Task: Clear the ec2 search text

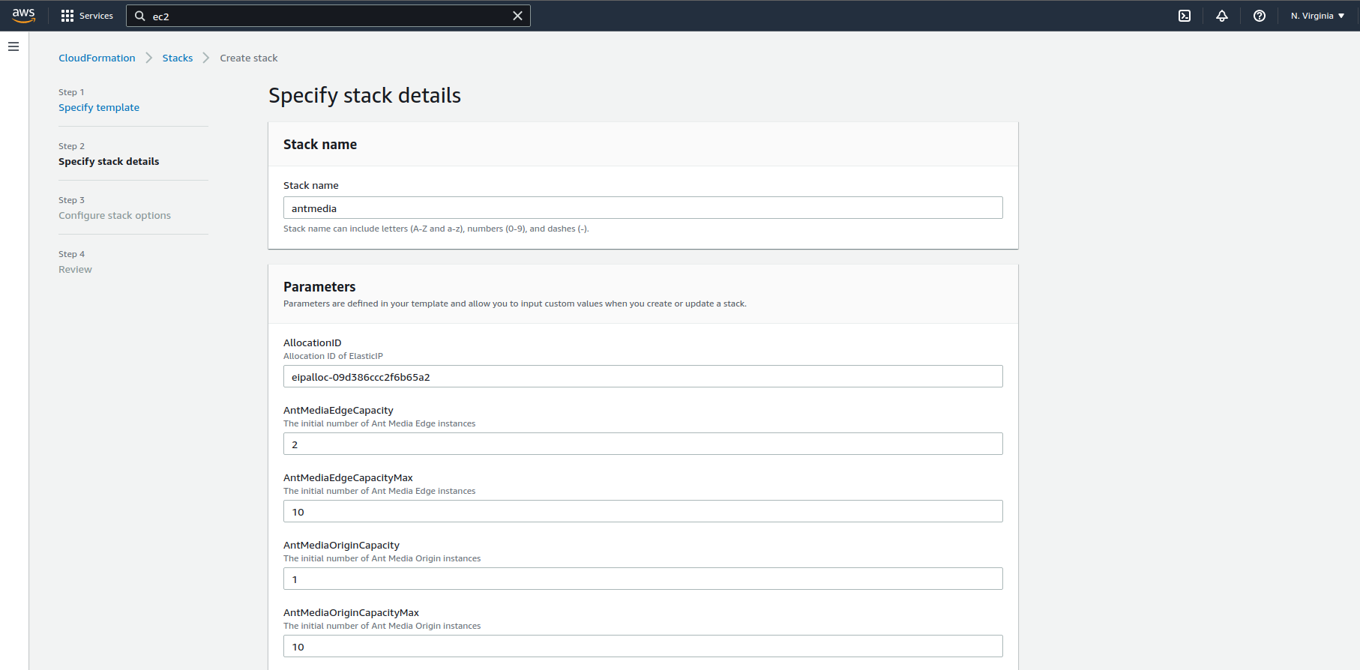Action: [517, 16]
